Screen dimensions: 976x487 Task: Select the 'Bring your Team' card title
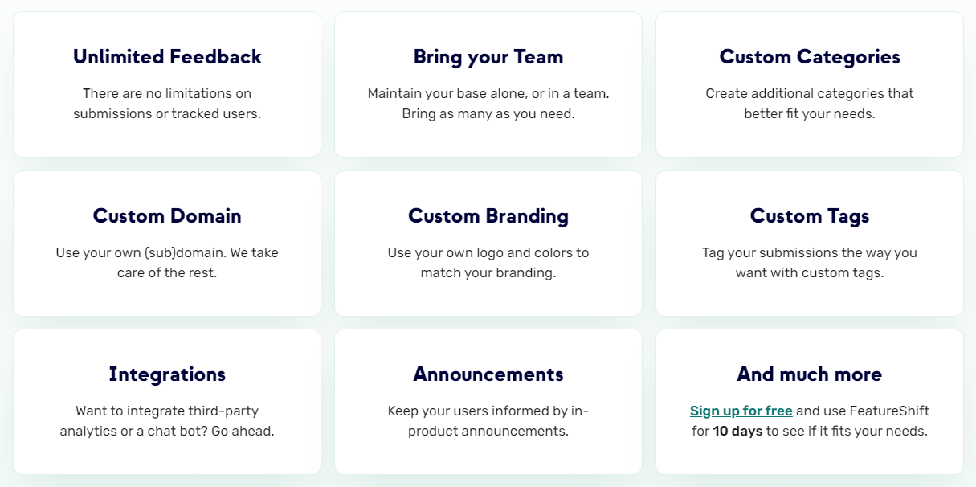[x=488, y=57]
